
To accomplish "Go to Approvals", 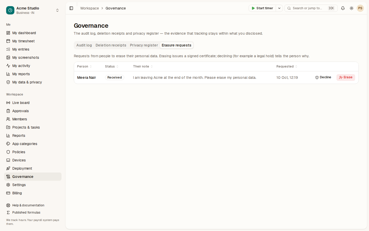I will tap(33, 111).
